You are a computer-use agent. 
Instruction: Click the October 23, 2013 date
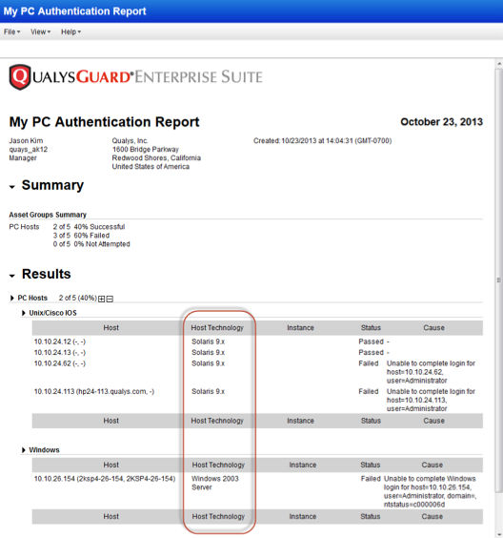[441, 122]
